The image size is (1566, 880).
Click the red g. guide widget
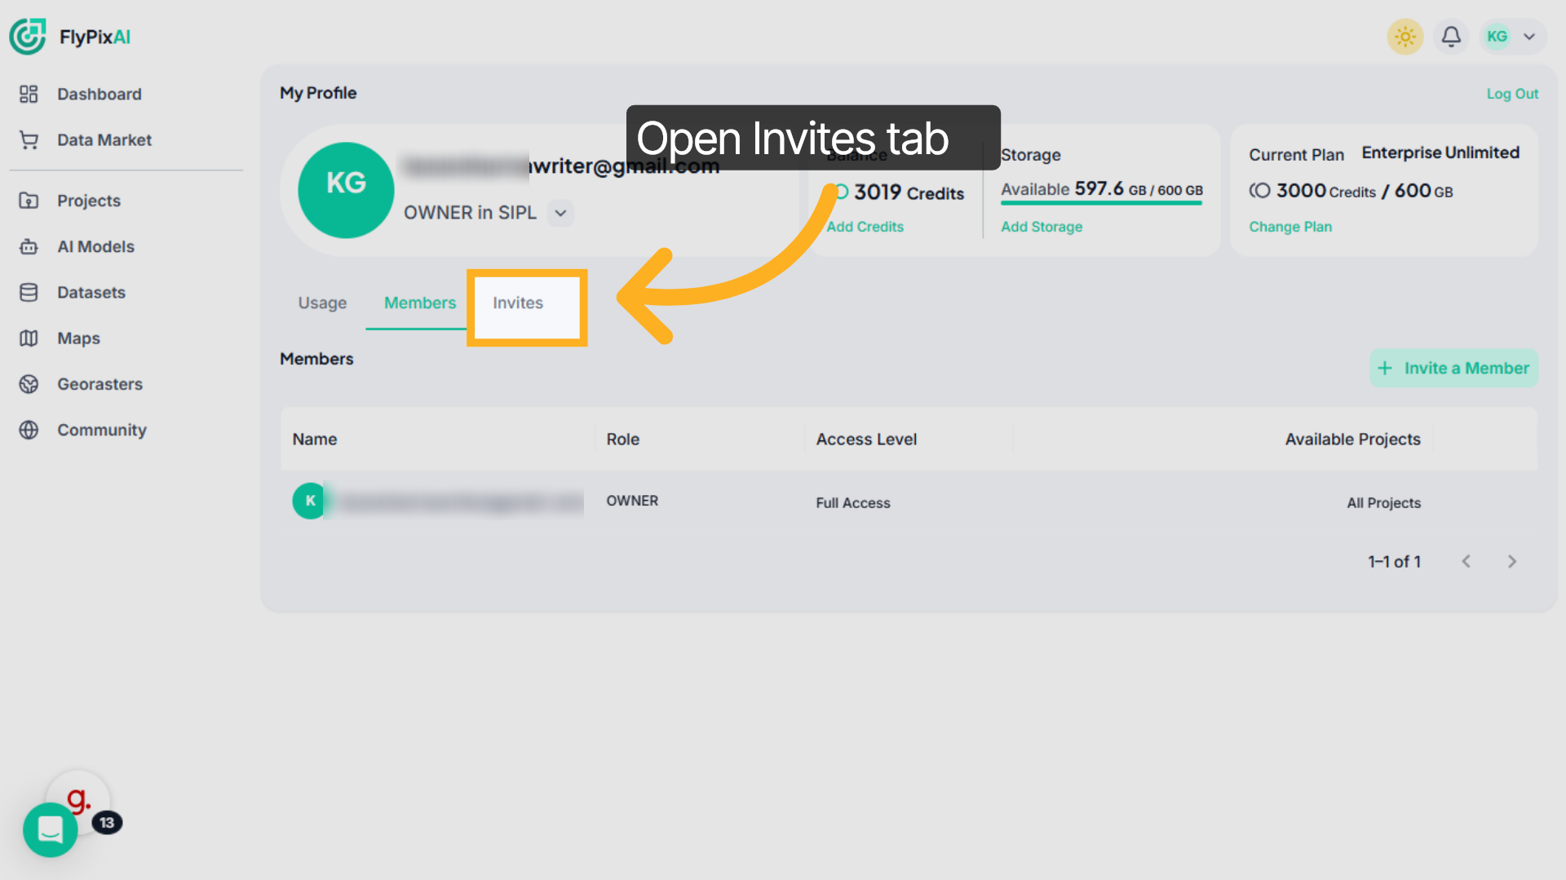coord(79,799)
